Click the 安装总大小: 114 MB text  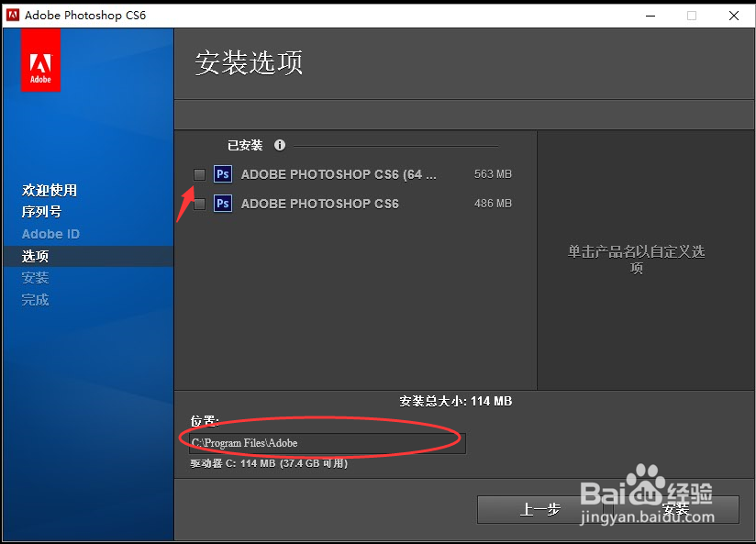point(456,401)
